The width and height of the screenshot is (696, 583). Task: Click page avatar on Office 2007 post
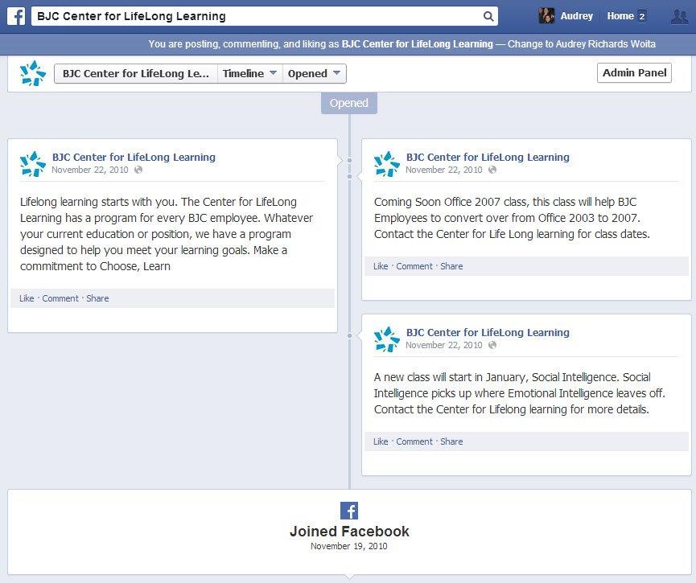(386, 164)
